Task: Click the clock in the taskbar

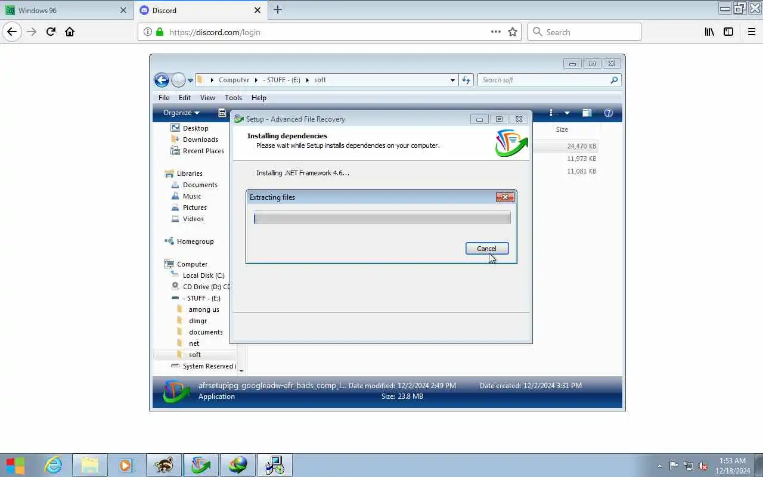Action: tap(733, 466)
